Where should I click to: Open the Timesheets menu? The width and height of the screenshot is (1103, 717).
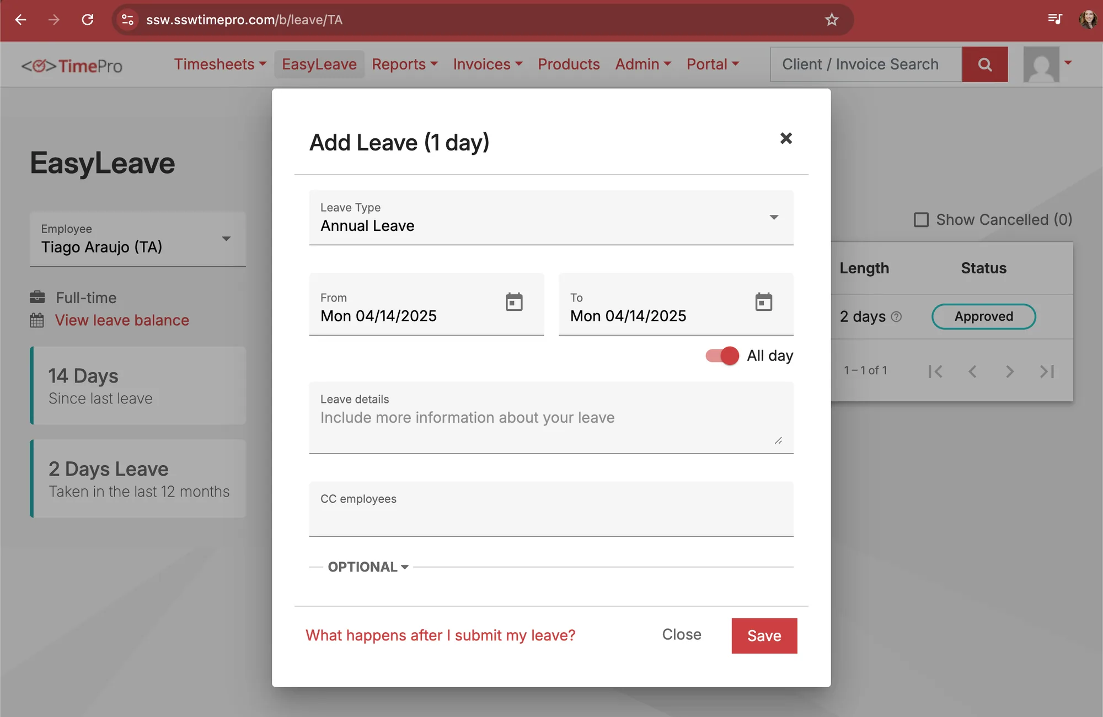pos(221,64)
